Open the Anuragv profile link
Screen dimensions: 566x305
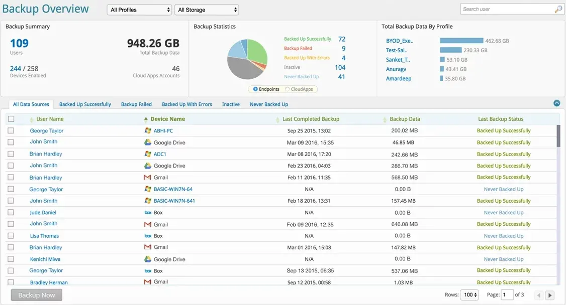(396, 69)
